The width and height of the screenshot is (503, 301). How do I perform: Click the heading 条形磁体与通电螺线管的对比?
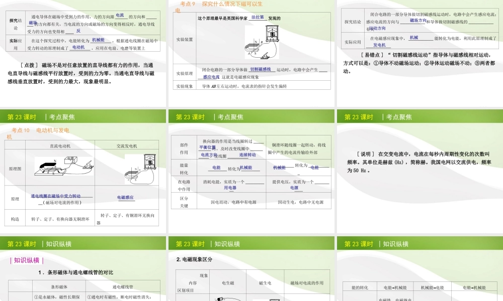[76, 272]
